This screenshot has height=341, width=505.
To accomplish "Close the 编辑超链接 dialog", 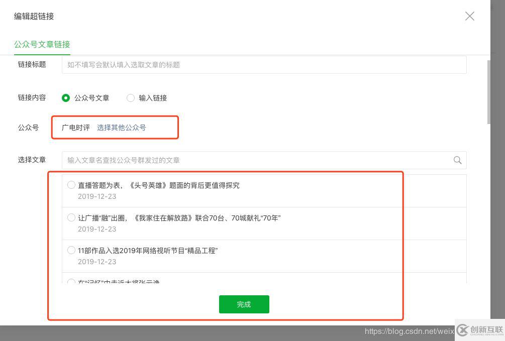I will [x=469, y=16].
